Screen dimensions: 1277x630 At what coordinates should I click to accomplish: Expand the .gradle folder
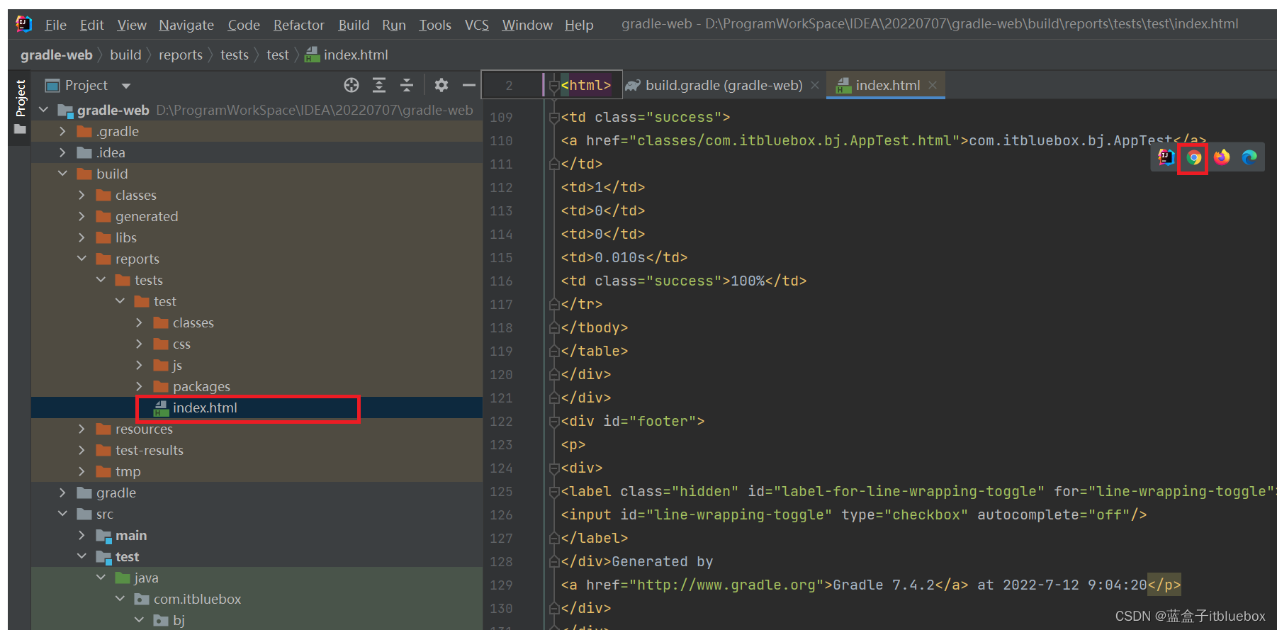click(x=62, y=131)
